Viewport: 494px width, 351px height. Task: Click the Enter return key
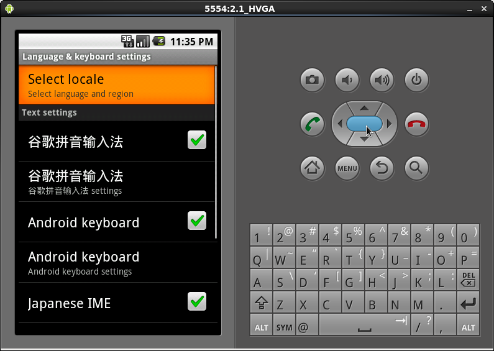pos(468,302)
